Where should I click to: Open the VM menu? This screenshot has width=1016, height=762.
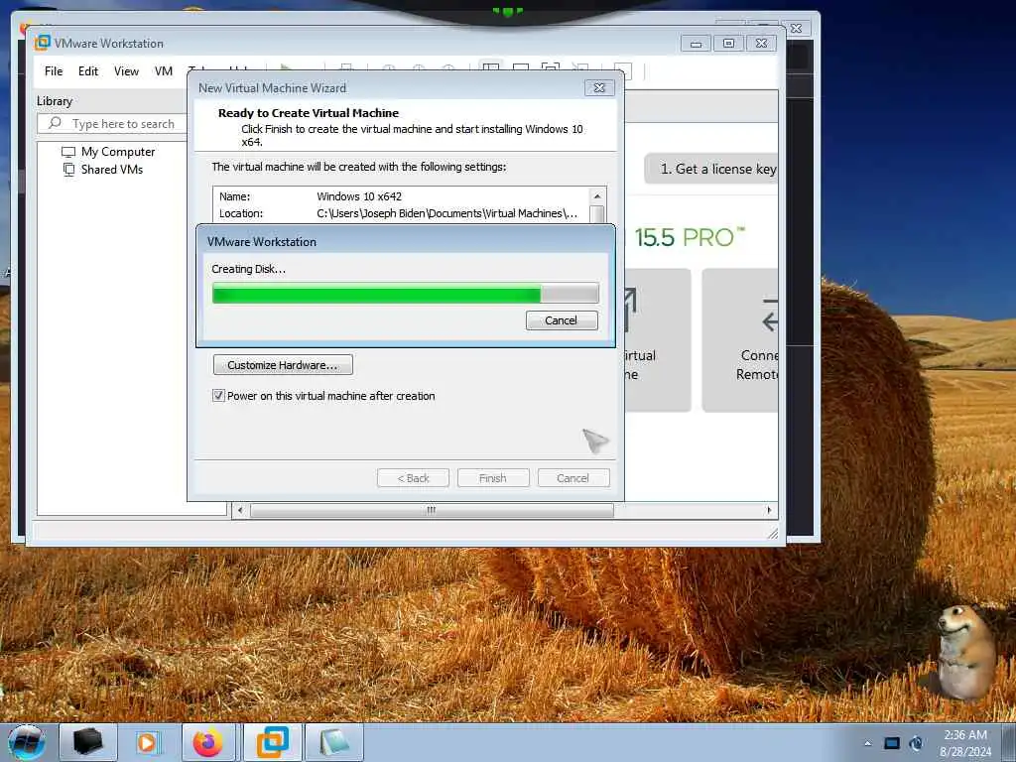coord(164,71)
